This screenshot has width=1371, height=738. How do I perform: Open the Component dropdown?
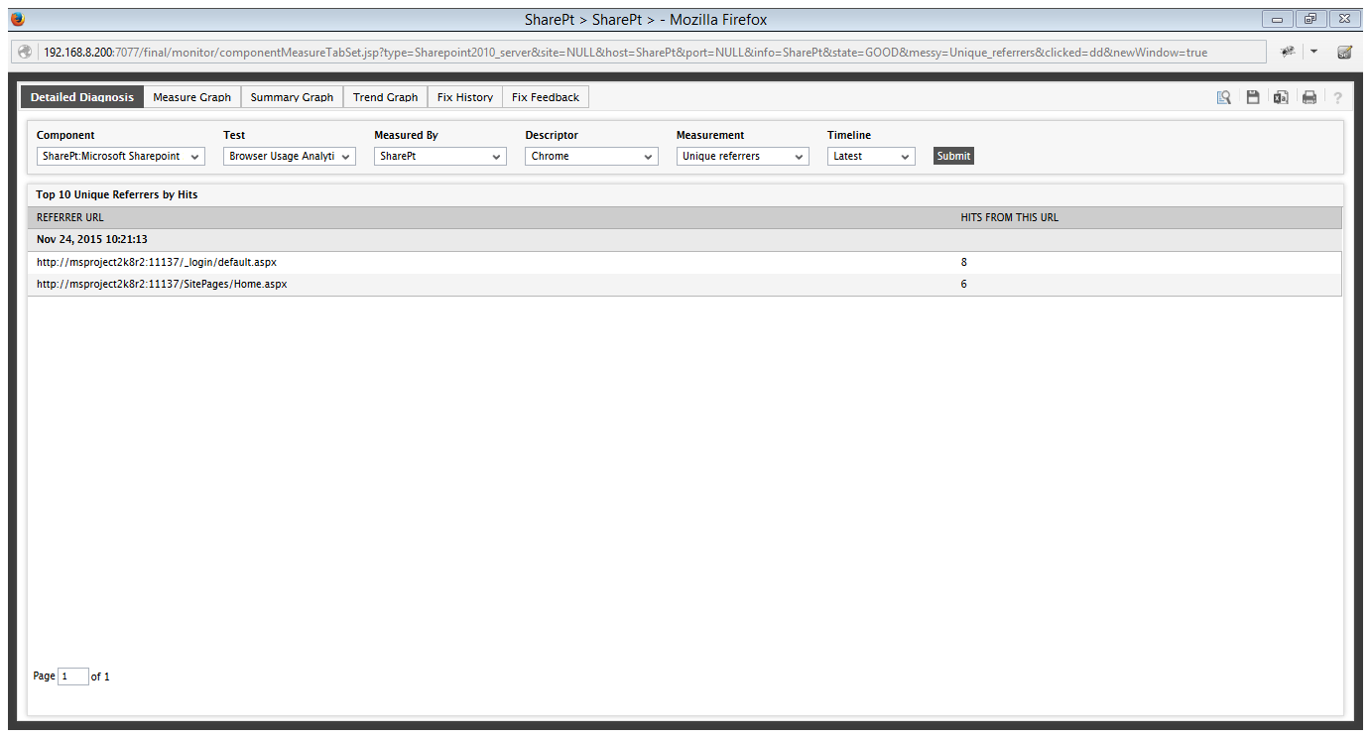121,156
